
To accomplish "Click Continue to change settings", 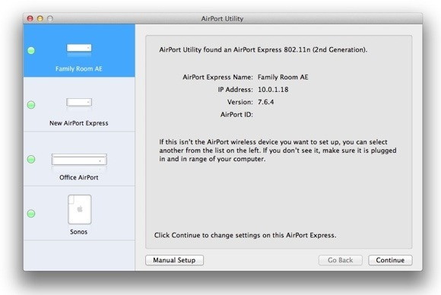I will pyautogui.click(x=390, y=260).
